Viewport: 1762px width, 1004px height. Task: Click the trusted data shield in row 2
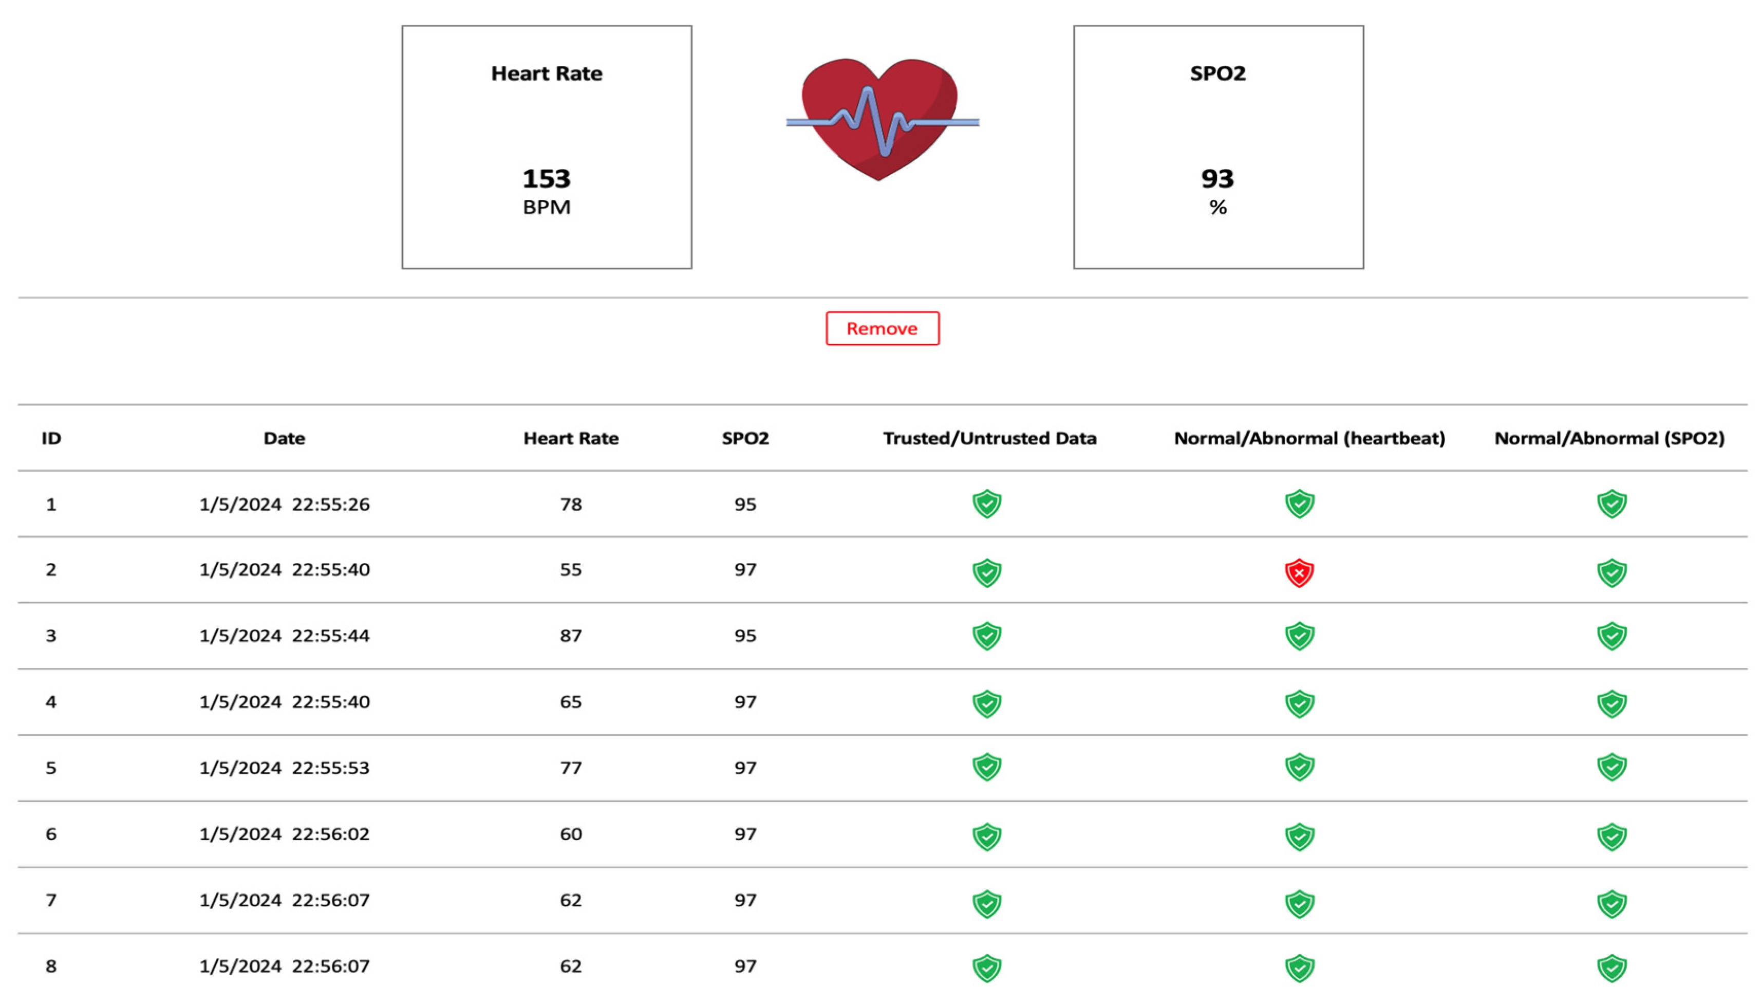986,572
